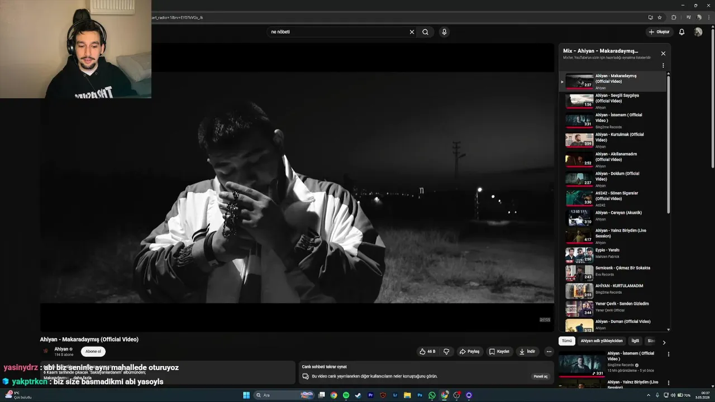
Task: Open Photoshop from taskbar
Action: coord(420,395)
